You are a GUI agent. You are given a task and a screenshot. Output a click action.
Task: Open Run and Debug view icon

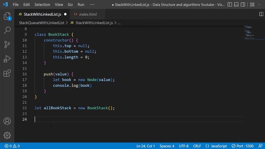click(x=7, y=59)
